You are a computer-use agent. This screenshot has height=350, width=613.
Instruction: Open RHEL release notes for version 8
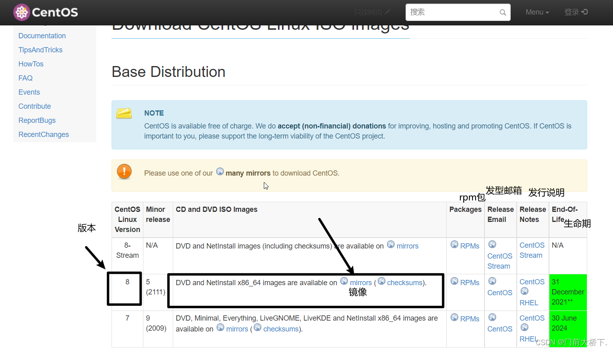click(529, 303)
